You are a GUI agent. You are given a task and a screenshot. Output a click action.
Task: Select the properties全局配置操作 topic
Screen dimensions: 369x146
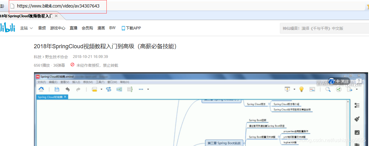296,132
